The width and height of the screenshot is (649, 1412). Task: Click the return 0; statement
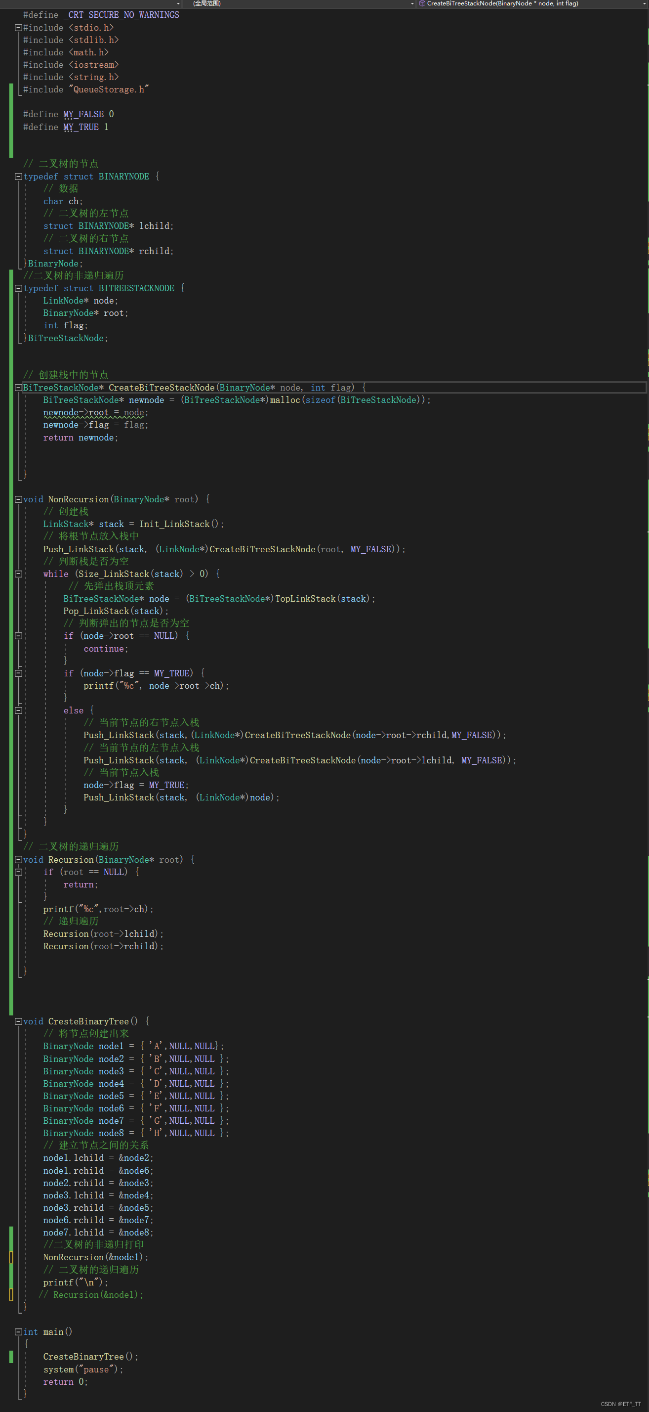(66, 1382)
